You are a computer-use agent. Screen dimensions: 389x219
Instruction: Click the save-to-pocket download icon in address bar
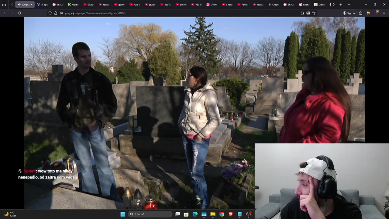(x=308, y=13)
